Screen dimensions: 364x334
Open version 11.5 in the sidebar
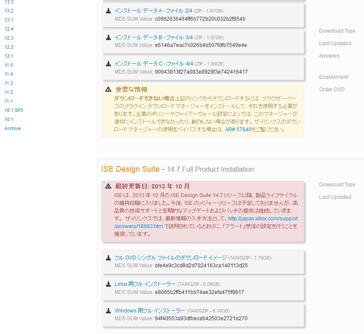(9, 65)
